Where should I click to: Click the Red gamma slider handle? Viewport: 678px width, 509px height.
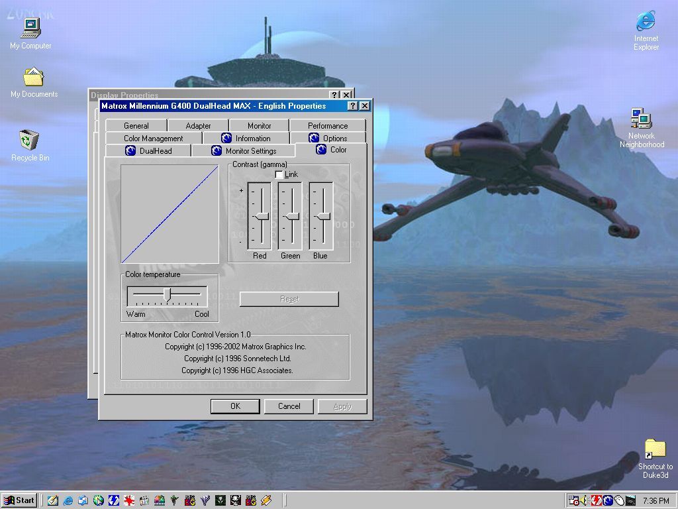pyautogui.click(x=262, y=216)
